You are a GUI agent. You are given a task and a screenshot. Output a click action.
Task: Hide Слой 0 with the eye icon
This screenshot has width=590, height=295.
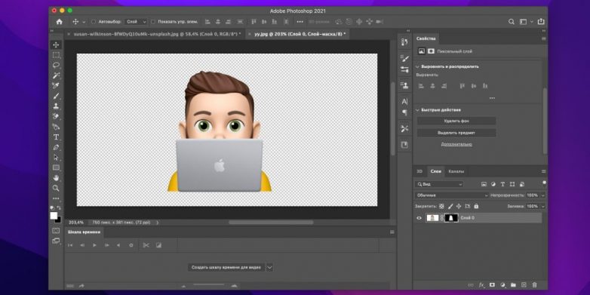419,218
